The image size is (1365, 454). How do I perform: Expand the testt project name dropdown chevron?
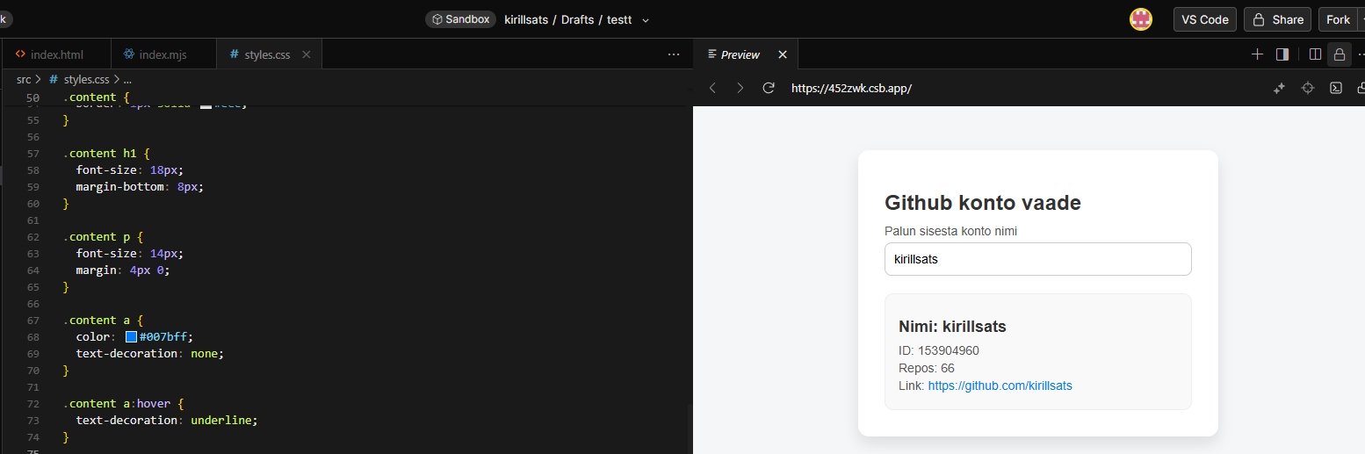[646, 20]
